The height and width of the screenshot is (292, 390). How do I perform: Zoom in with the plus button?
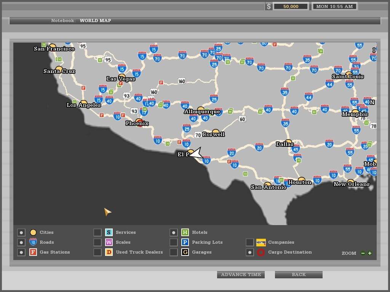369,253
